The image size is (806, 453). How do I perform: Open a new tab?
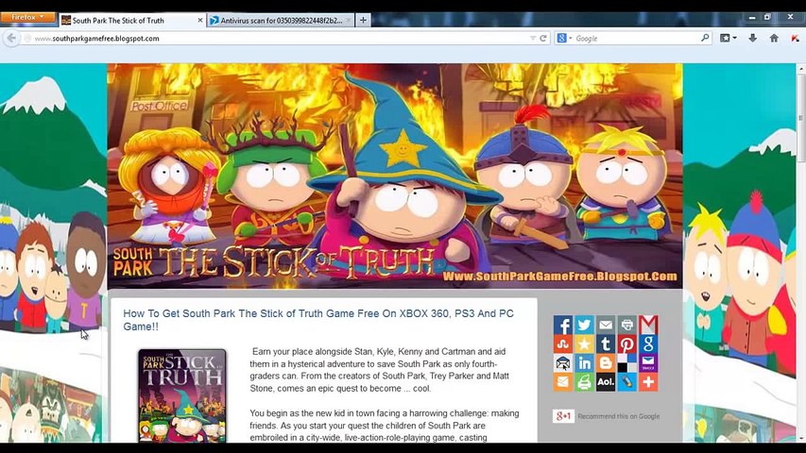[x=363, y=21]
